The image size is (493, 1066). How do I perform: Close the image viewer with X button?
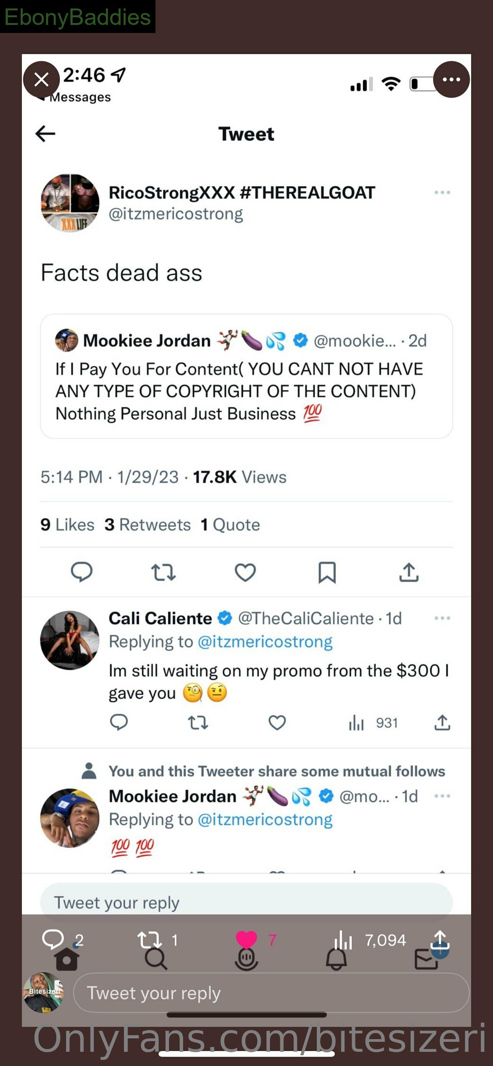[41, 79]
